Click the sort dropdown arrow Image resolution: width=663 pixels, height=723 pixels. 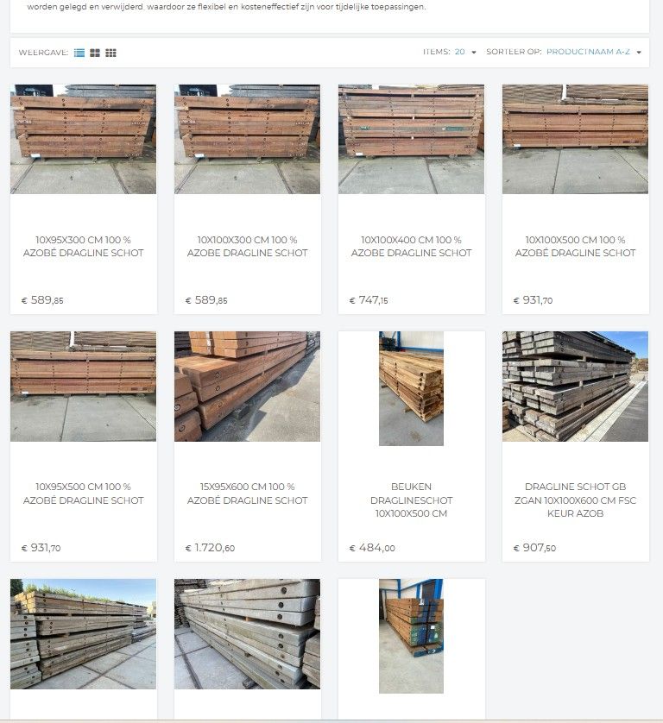[x=639, y=52]
